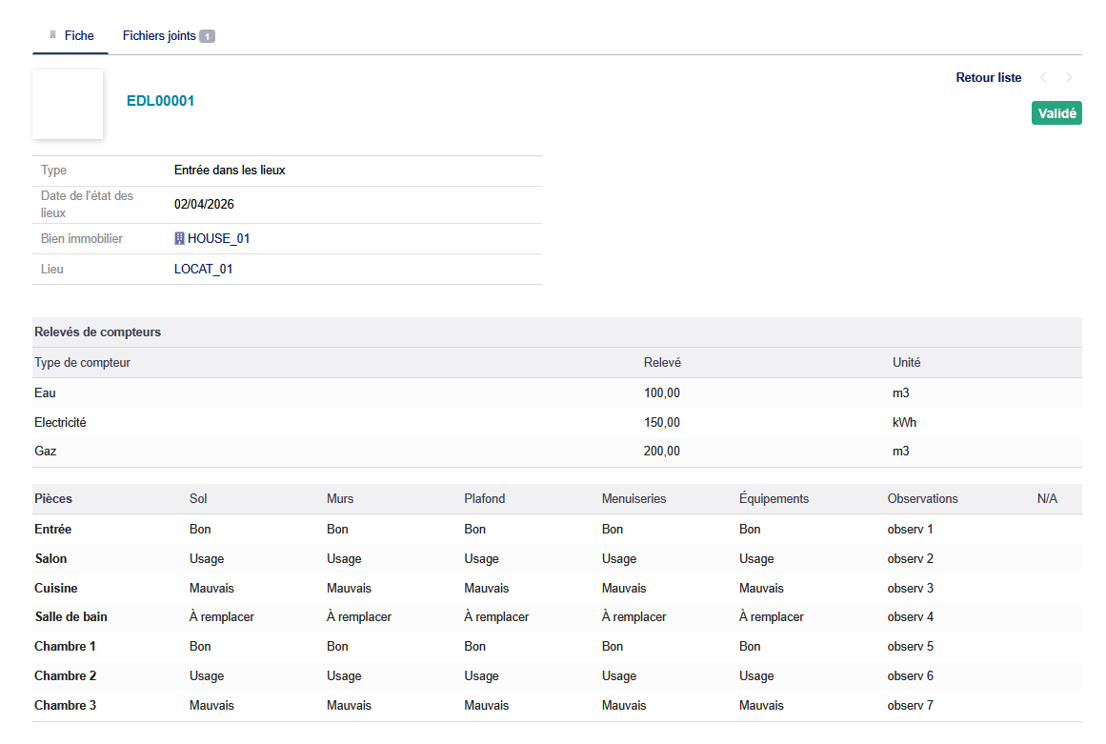1106x744 pixels.
Task: Click the building icon beside HOUSE_01
Action: click(179, 239)
